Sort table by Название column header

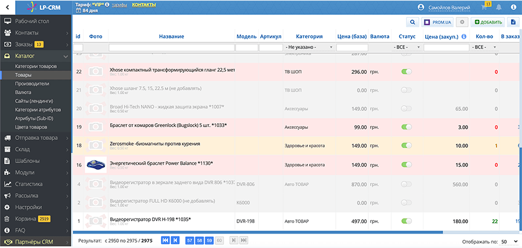pos(172,36)
